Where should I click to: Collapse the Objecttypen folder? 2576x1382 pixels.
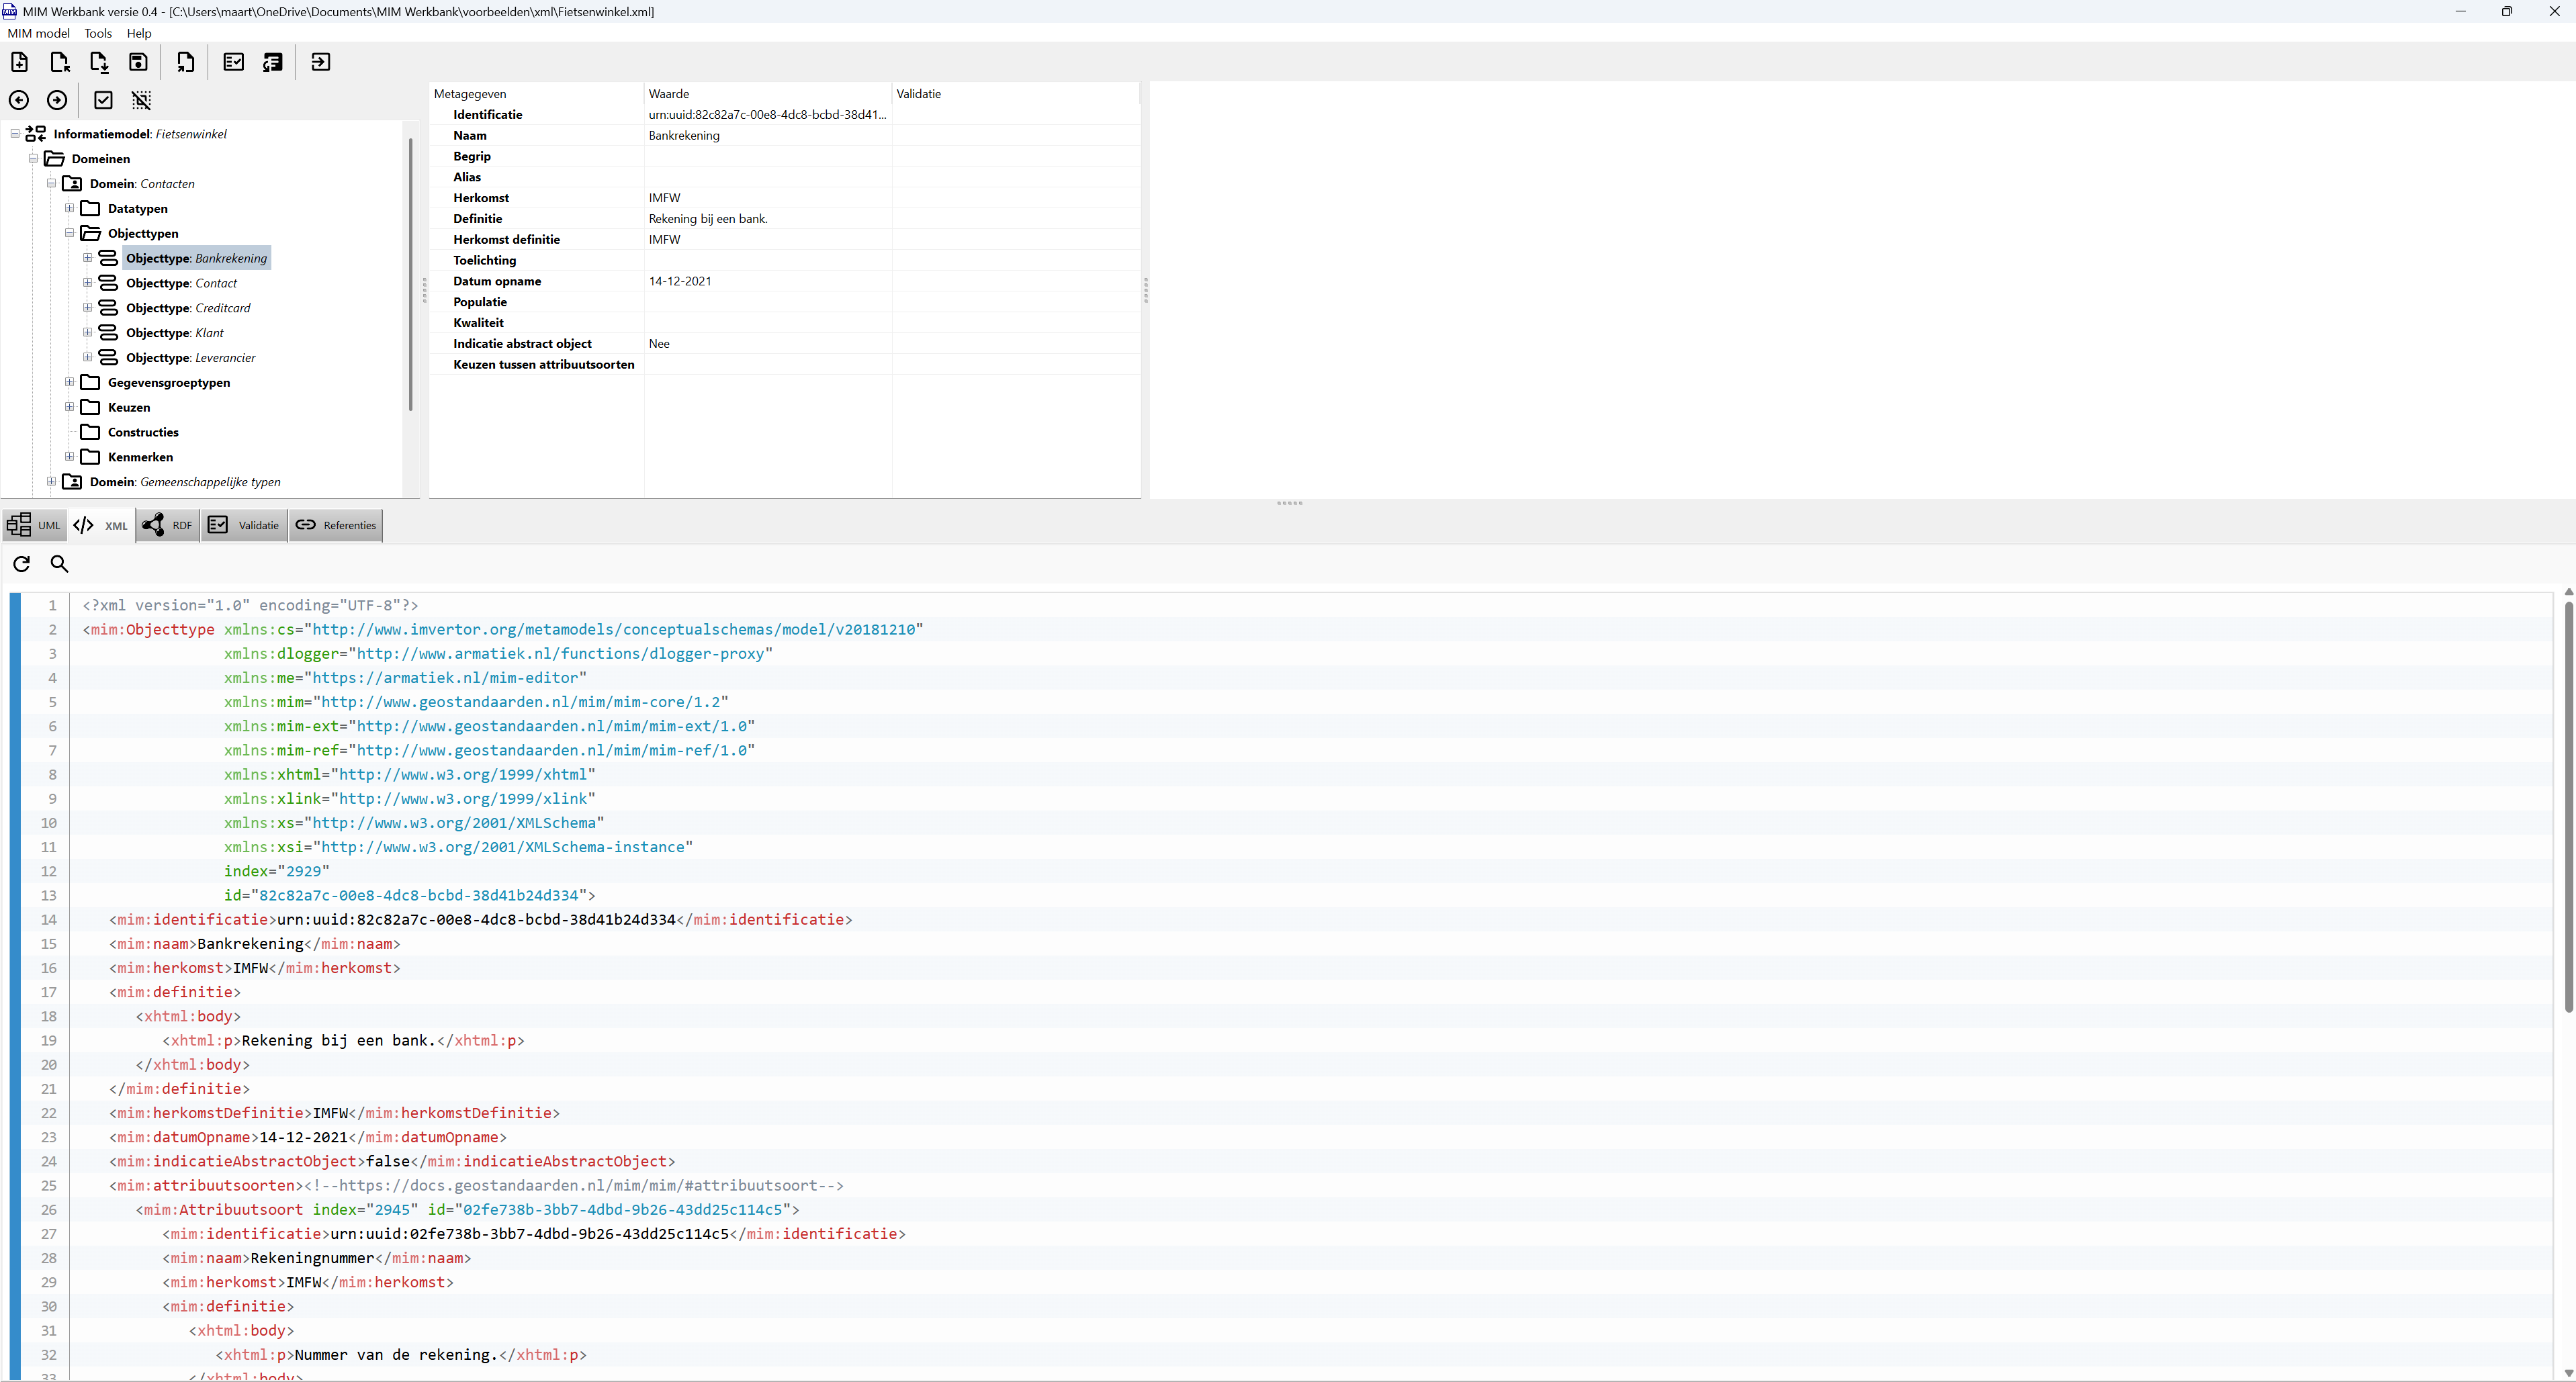69,233
